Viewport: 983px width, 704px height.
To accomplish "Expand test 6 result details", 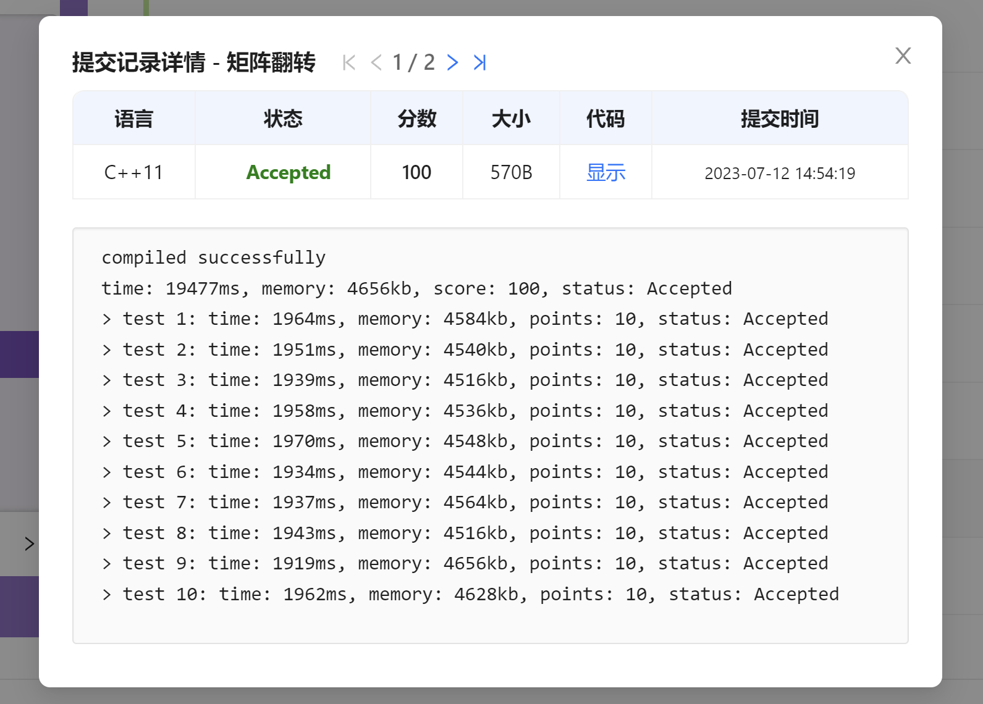I will [x=107, y=472].
